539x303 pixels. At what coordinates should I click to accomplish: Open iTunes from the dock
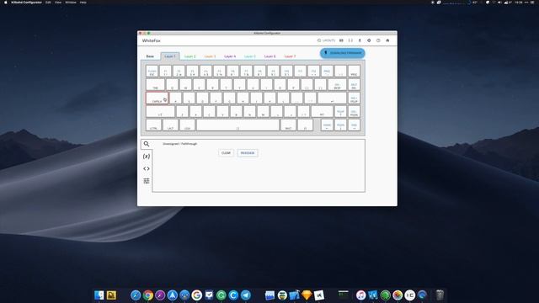[x=360, y=295]
